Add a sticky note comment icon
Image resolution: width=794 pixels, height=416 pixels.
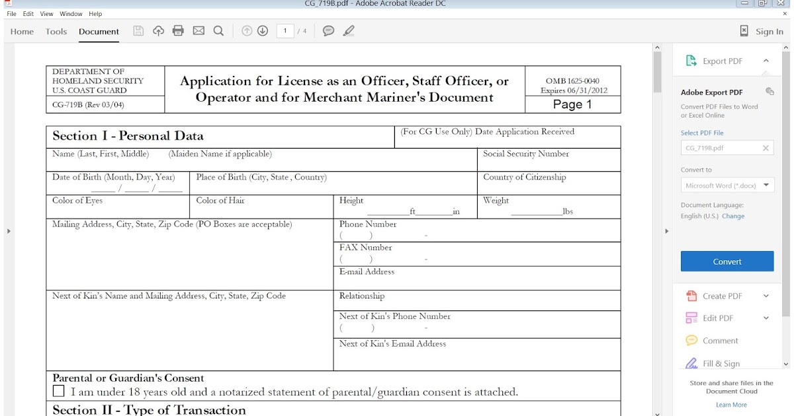coord(328,31)
